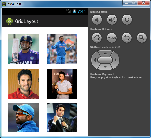Lower volume with the volume down button
The image size is (151, 138).
coord(97,19)
